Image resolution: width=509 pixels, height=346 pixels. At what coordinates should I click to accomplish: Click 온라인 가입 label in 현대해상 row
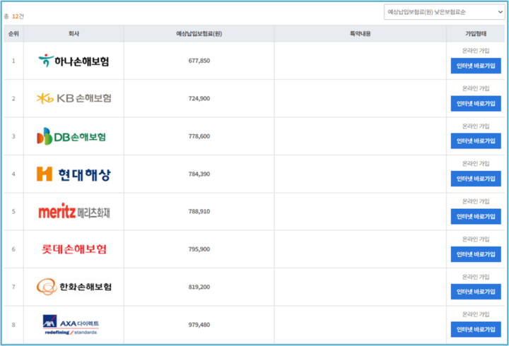pyautogui.click(x=476, y=163)
